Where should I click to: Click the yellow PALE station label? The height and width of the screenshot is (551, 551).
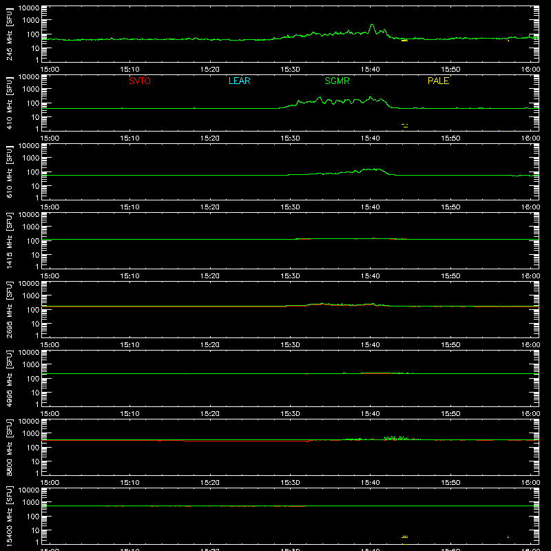[438, 81]
